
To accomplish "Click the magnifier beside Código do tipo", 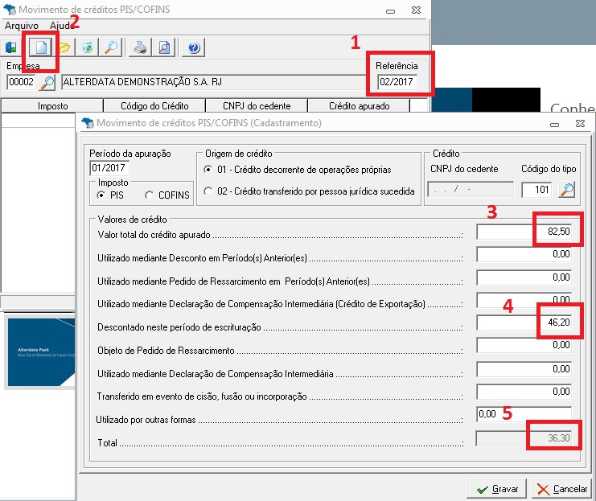I will (x=566, y=190).
